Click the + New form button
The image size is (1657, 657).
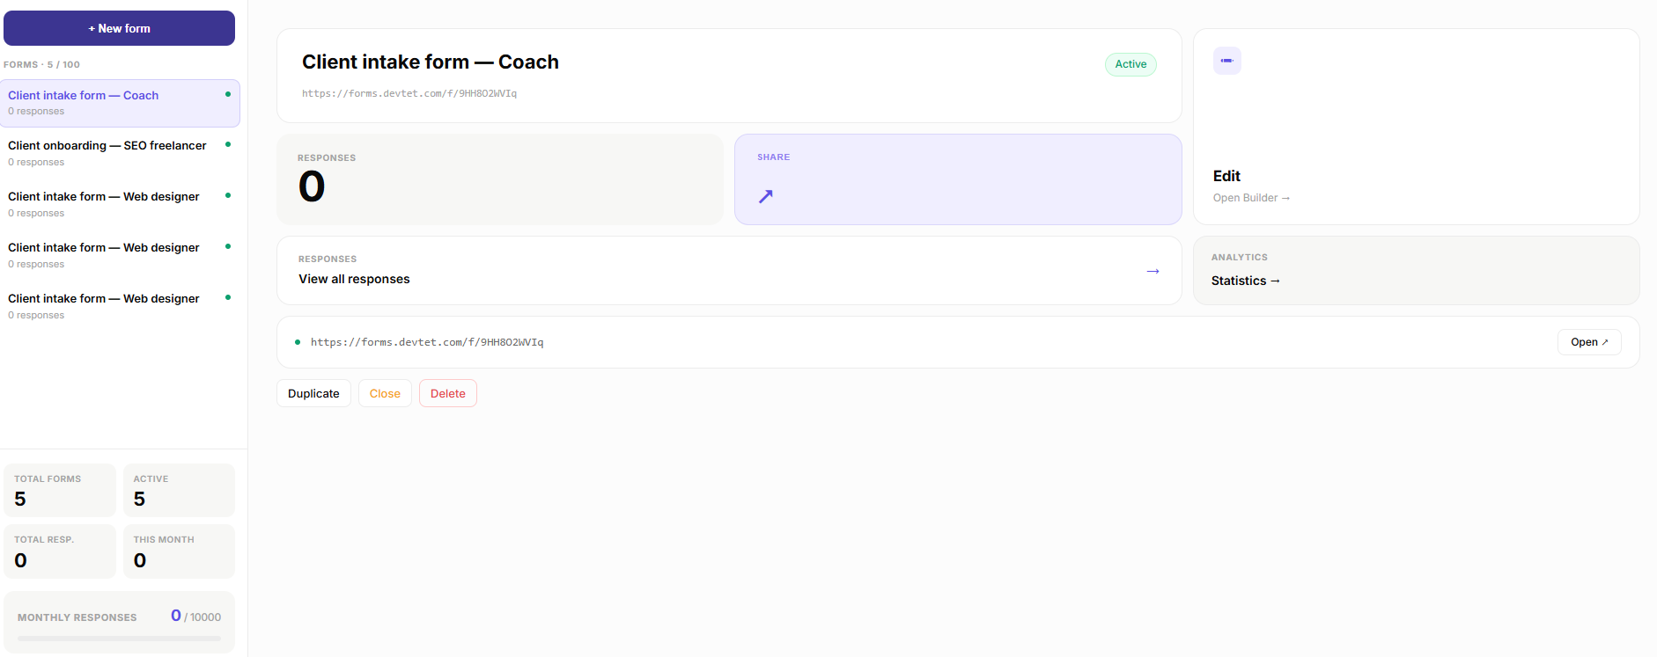click(x=119, y=28)
